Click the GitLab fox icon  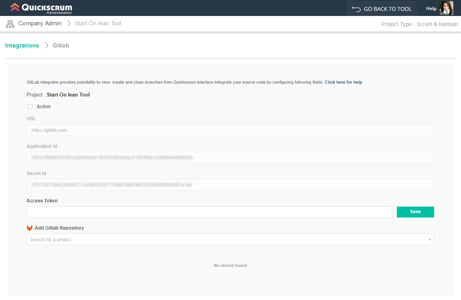click(30, 228)
